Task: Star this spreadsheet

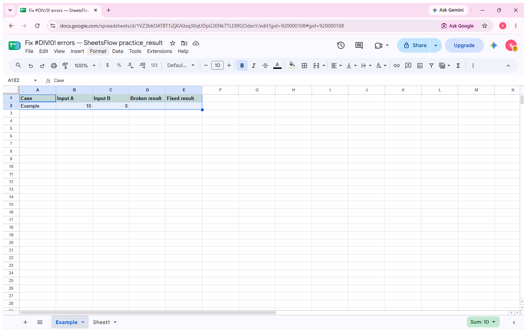Action: pyautogui.click(x=173, y=43)
